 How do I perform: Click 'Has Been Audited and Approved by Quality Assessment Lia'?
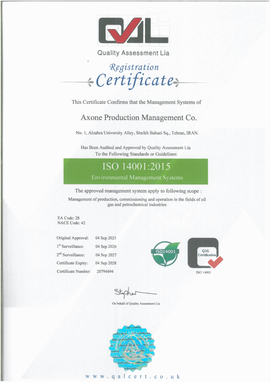(136, 148)
